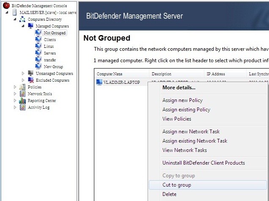Select the Servers group label
The height and width of the screenshot is (201, 269).
point(50,53)
